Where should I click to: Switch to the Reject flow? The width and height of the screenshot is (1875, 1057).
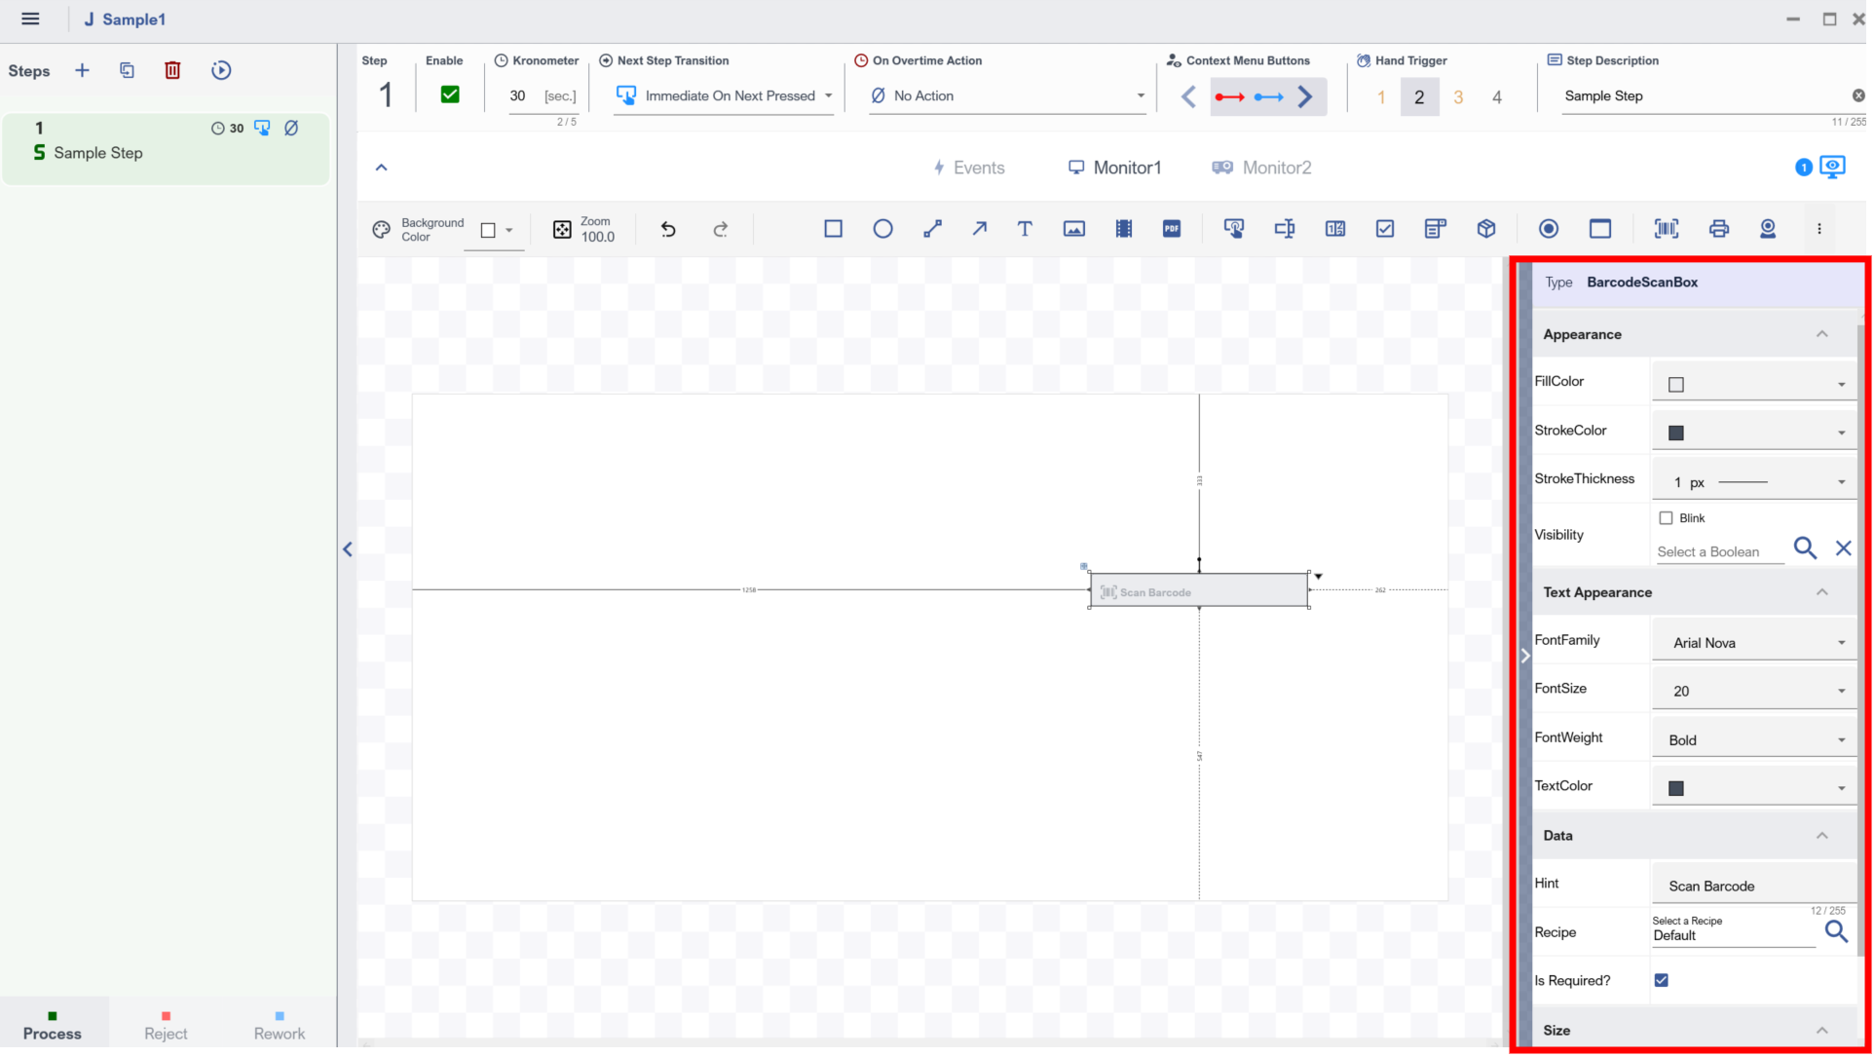(x=166, y=1025)
